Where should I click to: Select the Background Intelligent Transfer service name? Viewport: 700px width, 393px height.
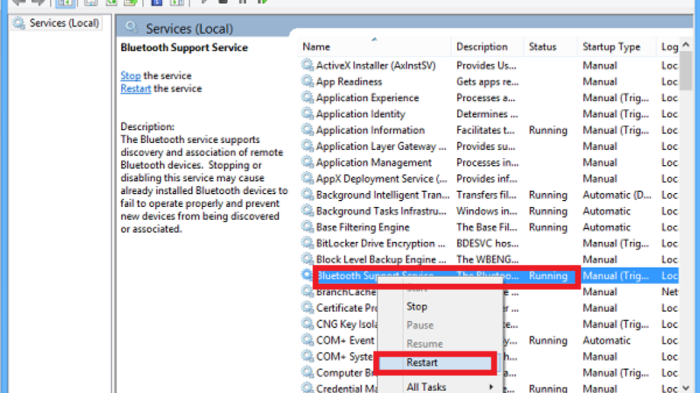pos(383,195)
